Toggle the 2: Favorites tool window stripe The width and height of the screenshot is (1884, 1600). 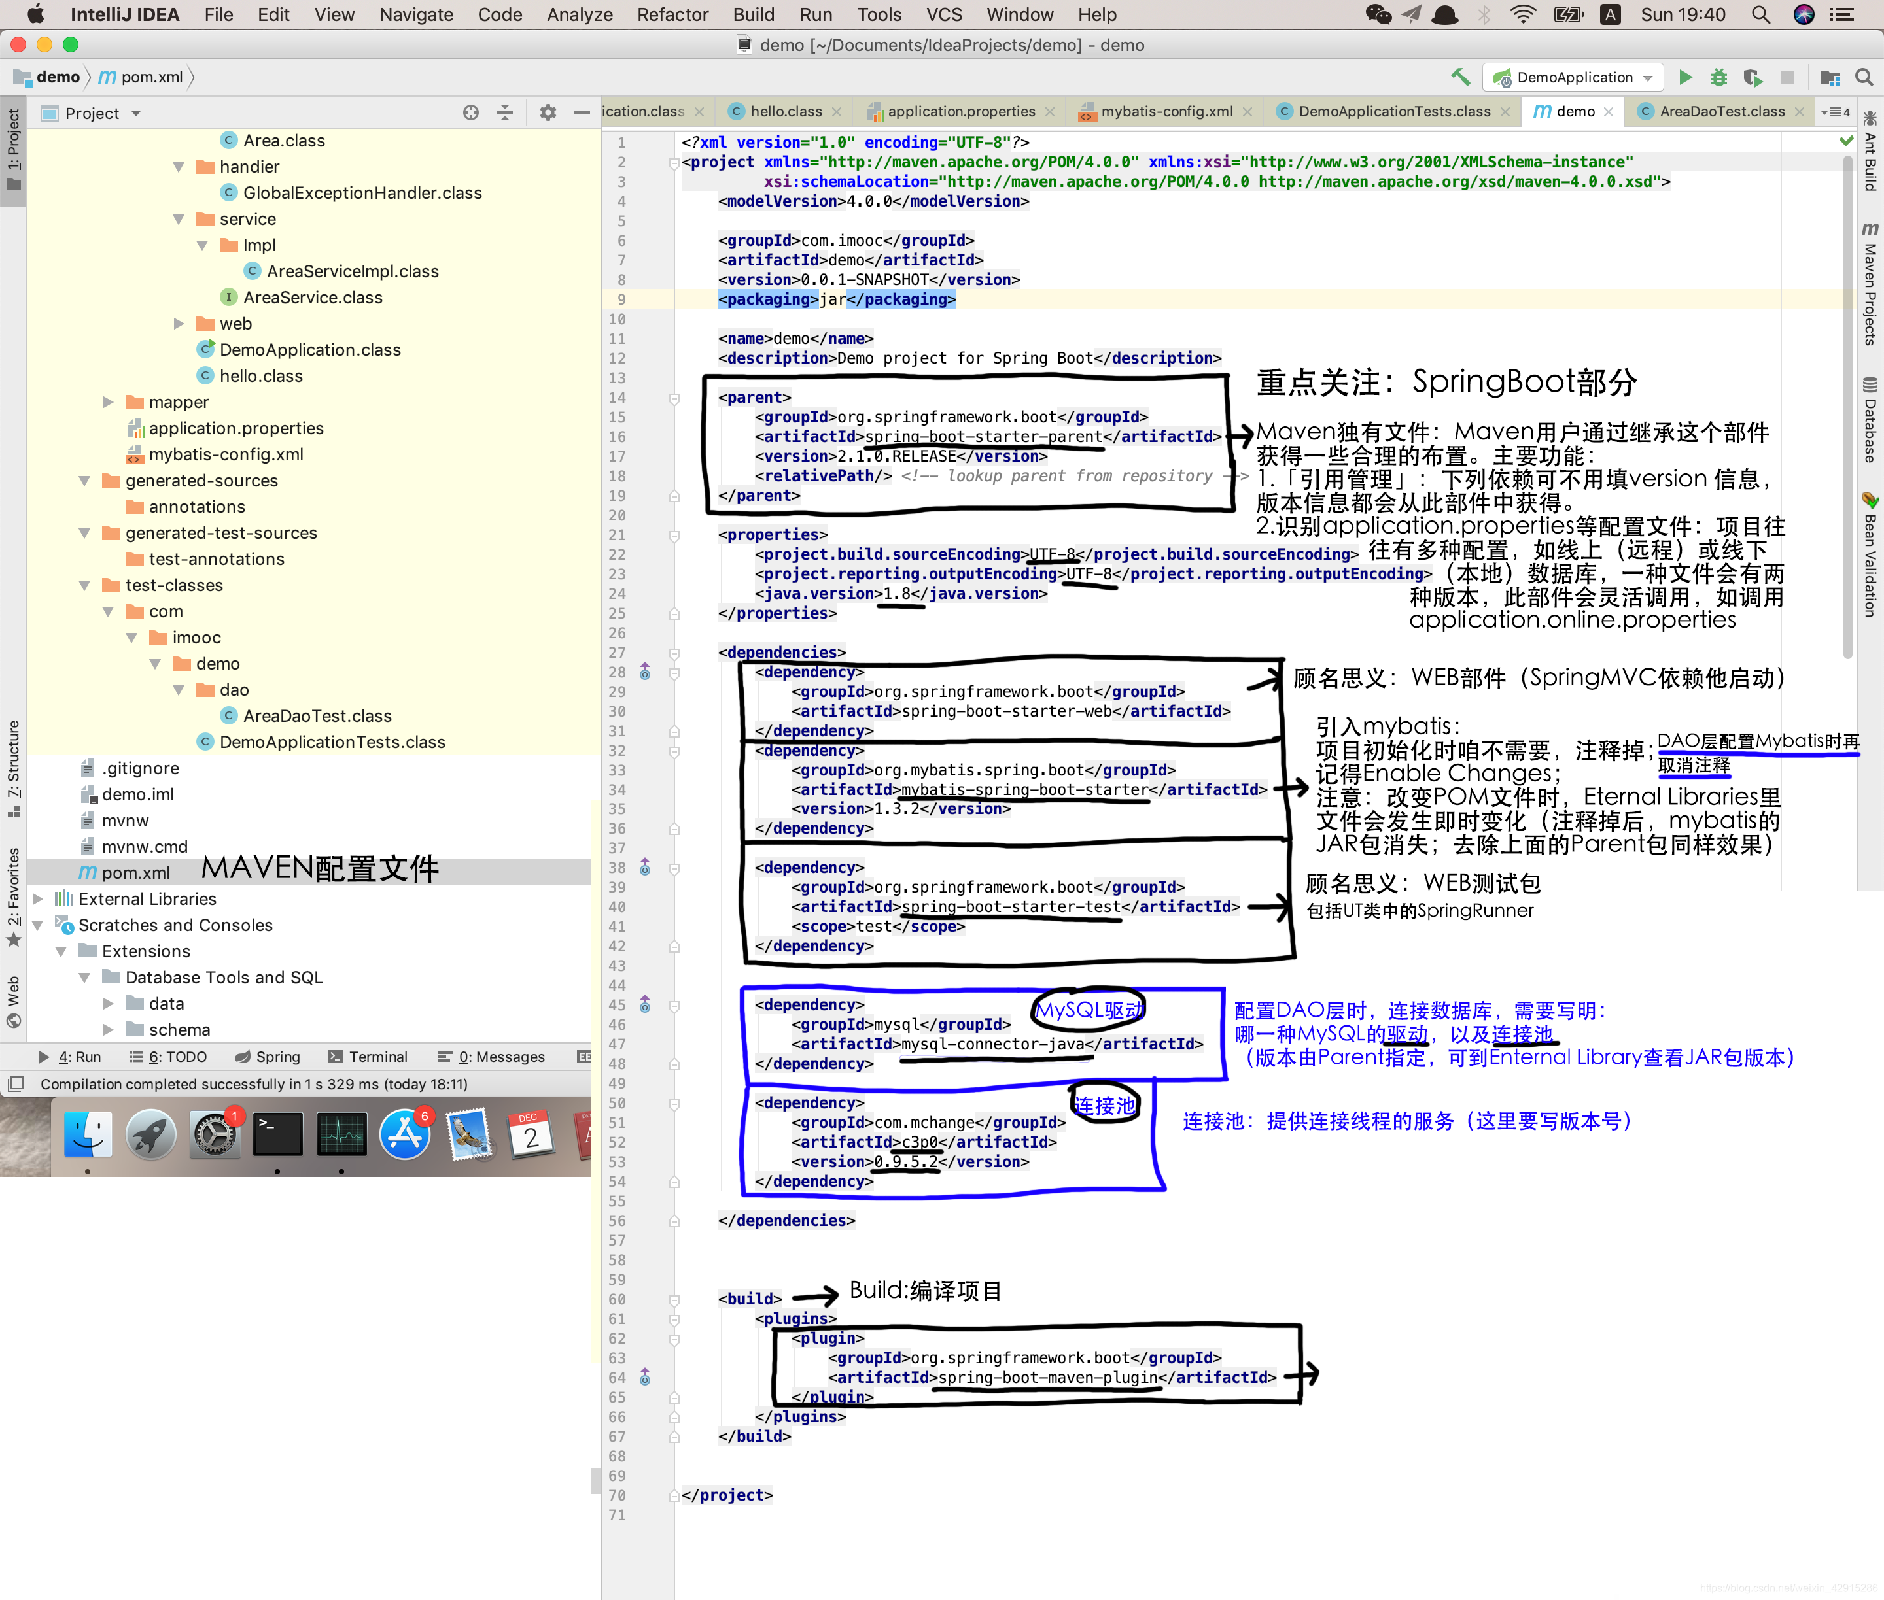[x=12, y=897]
